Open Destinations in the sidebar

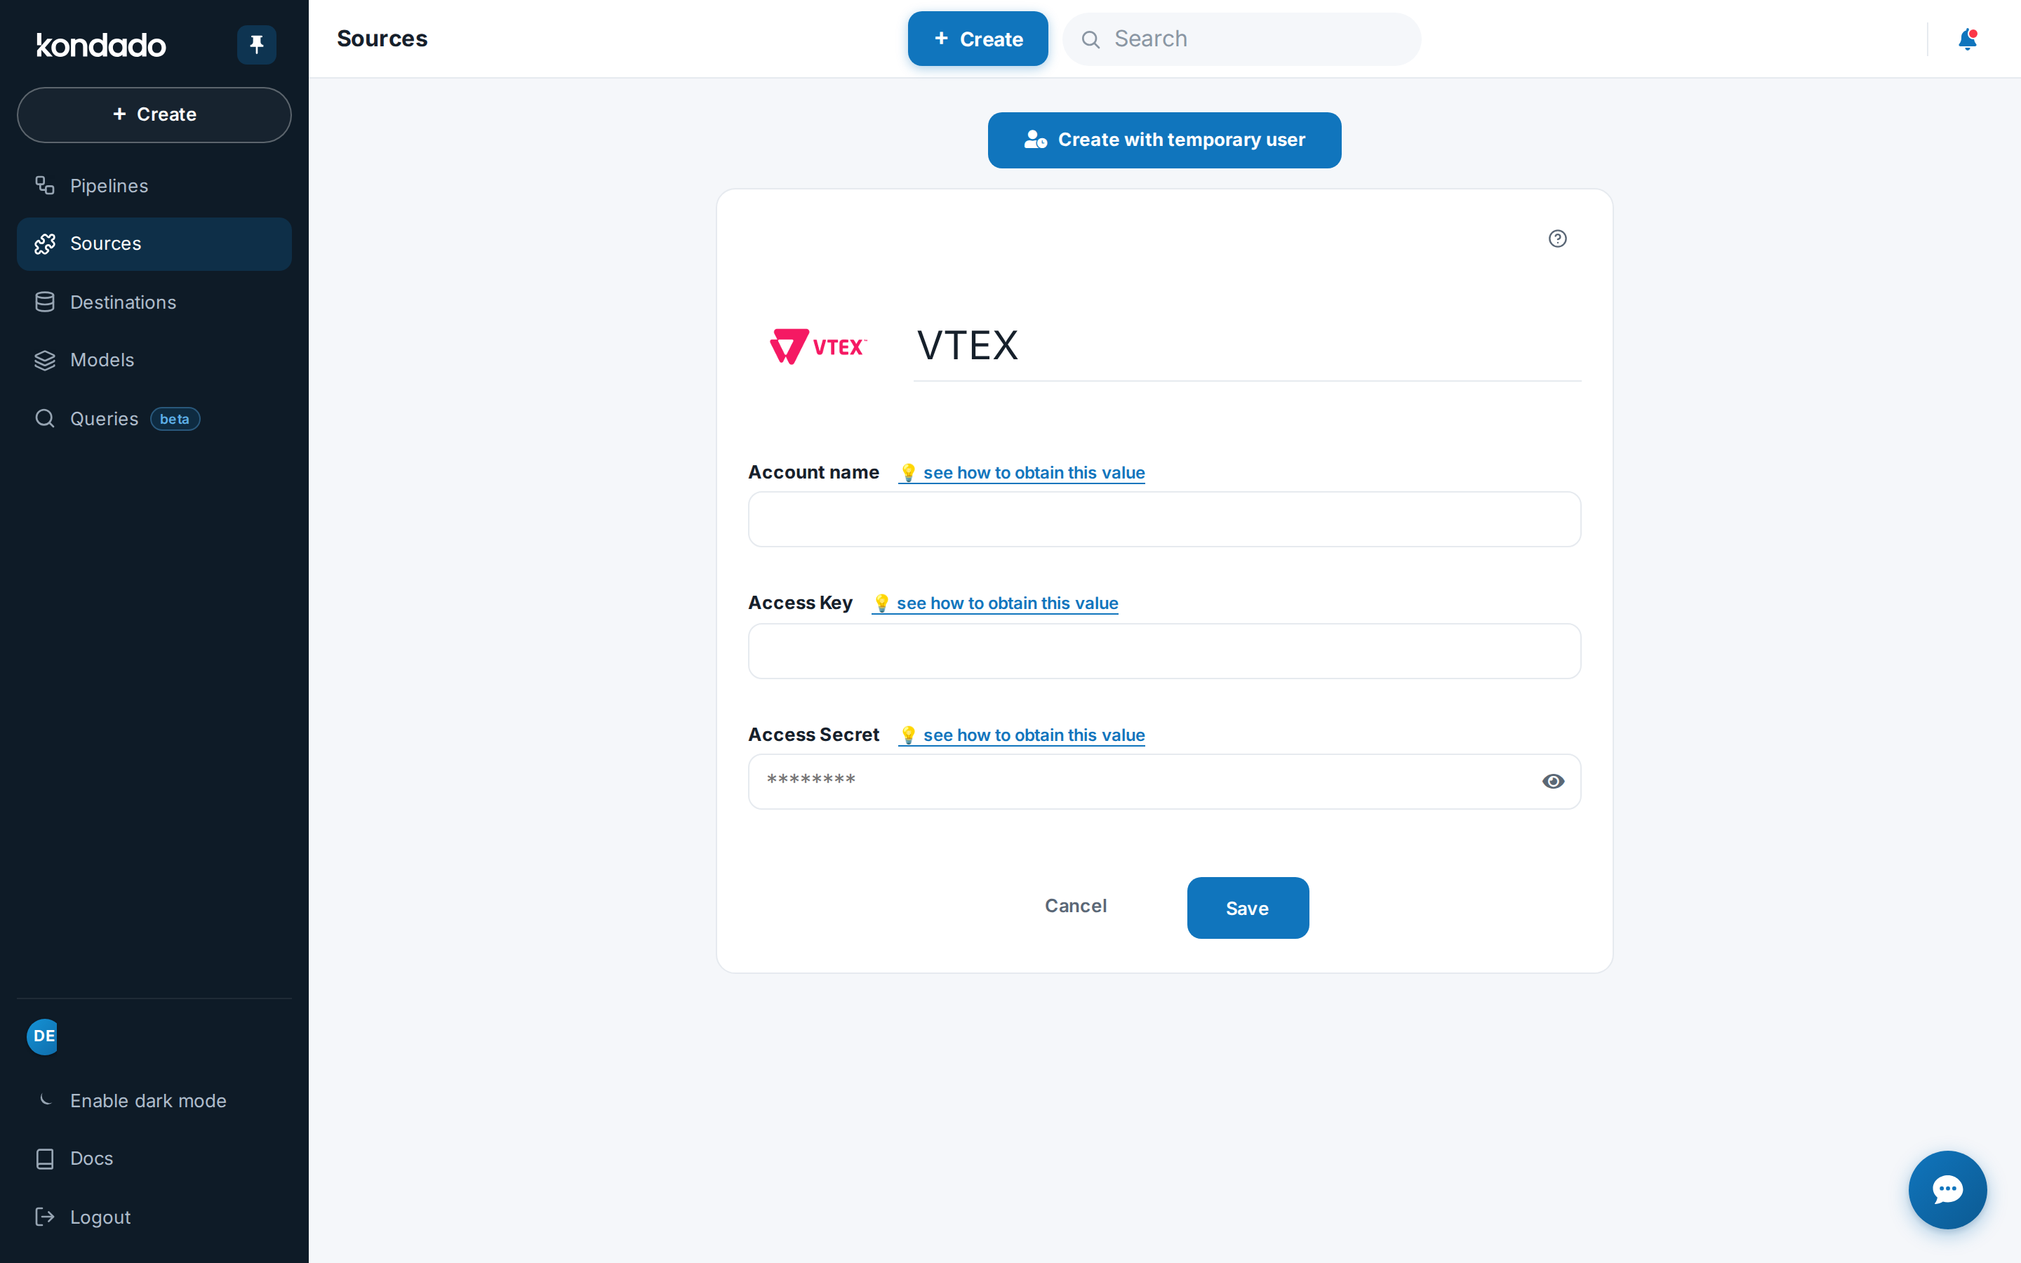pyautogui.click(x=154, y=302)
